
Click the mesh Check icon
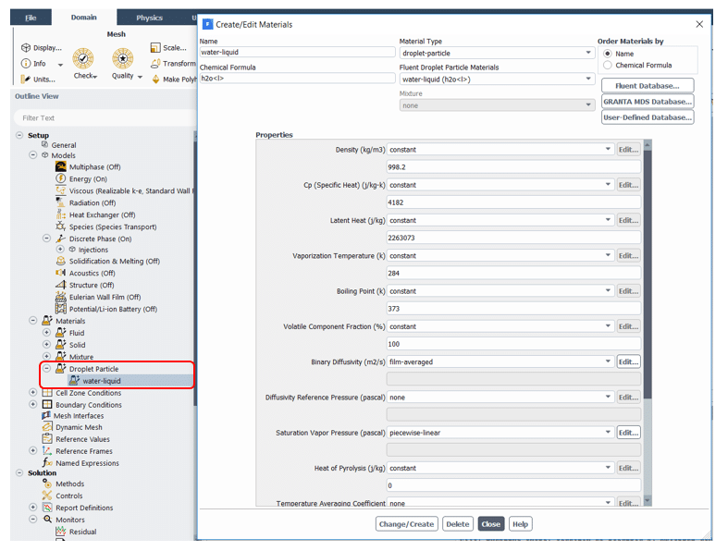pos(84,58)
